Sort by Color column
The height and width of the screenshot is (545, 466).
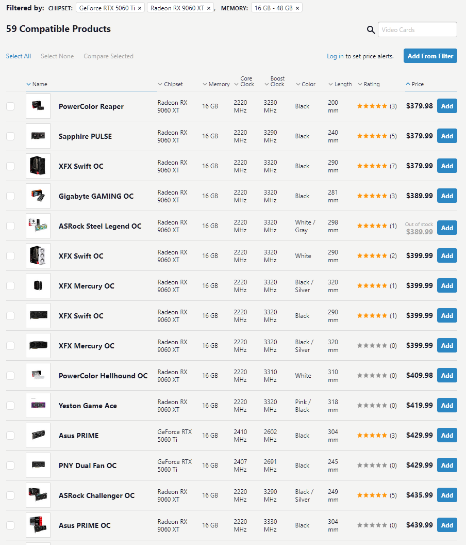point(306,84)
